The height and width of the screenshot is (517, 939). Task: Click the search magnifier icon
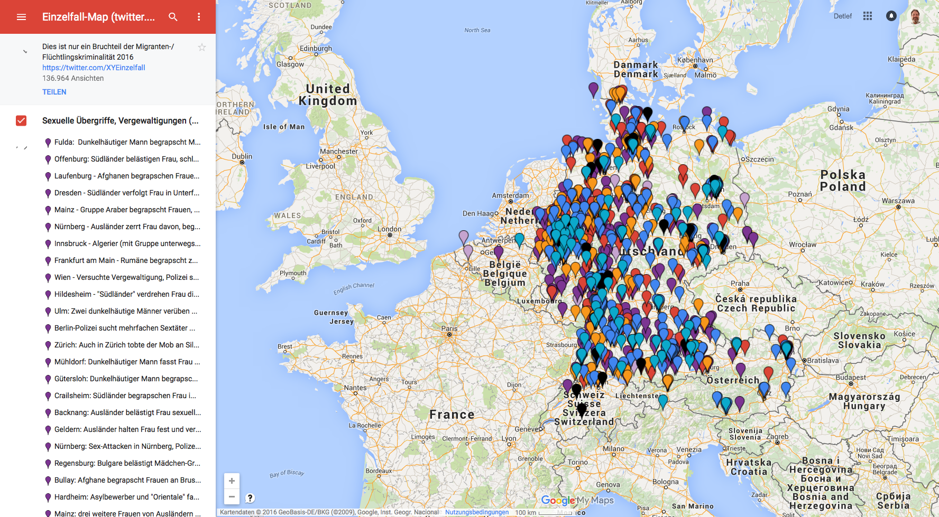click(x=173, y=17)
